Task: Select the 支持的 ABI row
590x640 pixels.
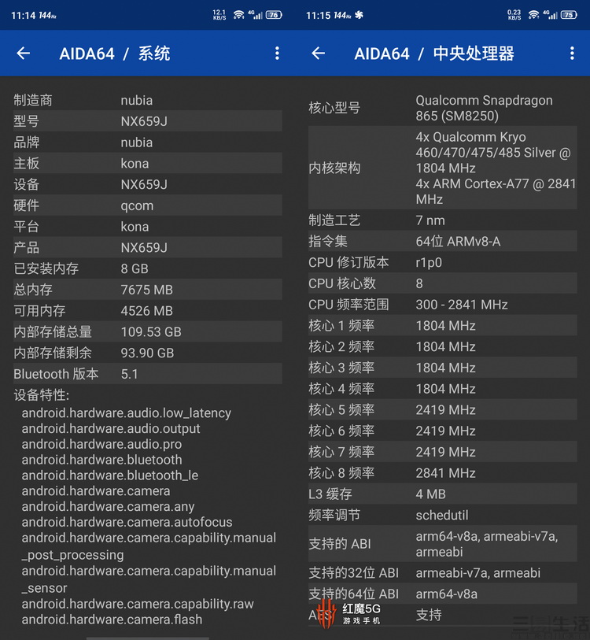Action: tap(443, 544)
